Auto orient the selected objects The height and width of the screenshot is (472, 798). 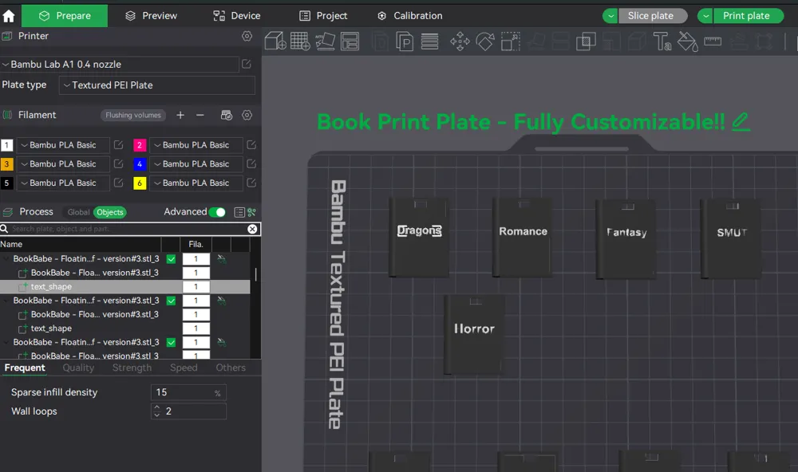tap(325, 41)
